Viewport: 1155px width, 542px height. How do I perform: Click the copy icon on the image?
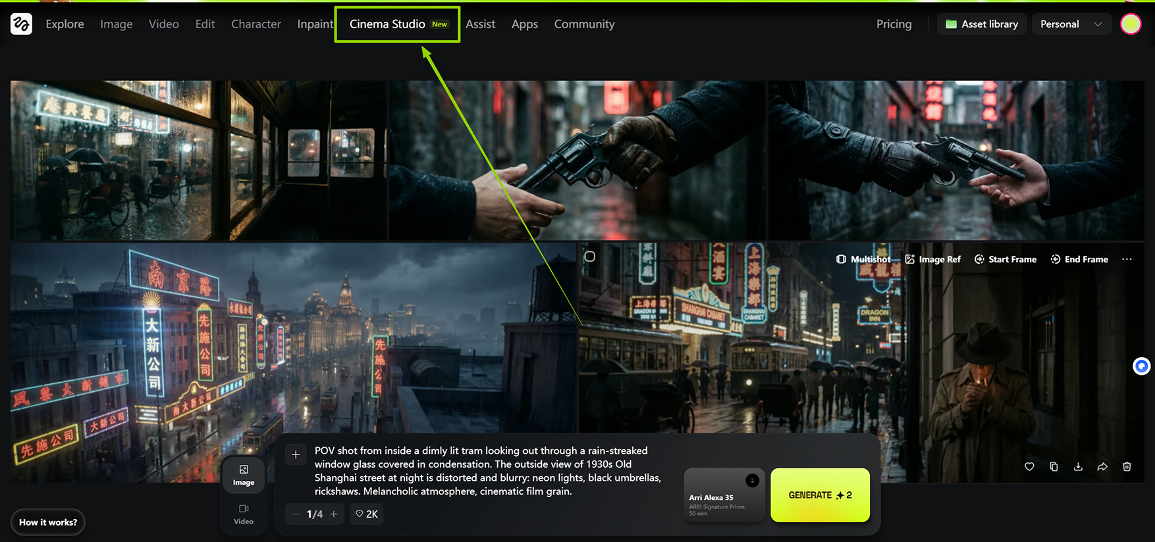click(1054, 466)
